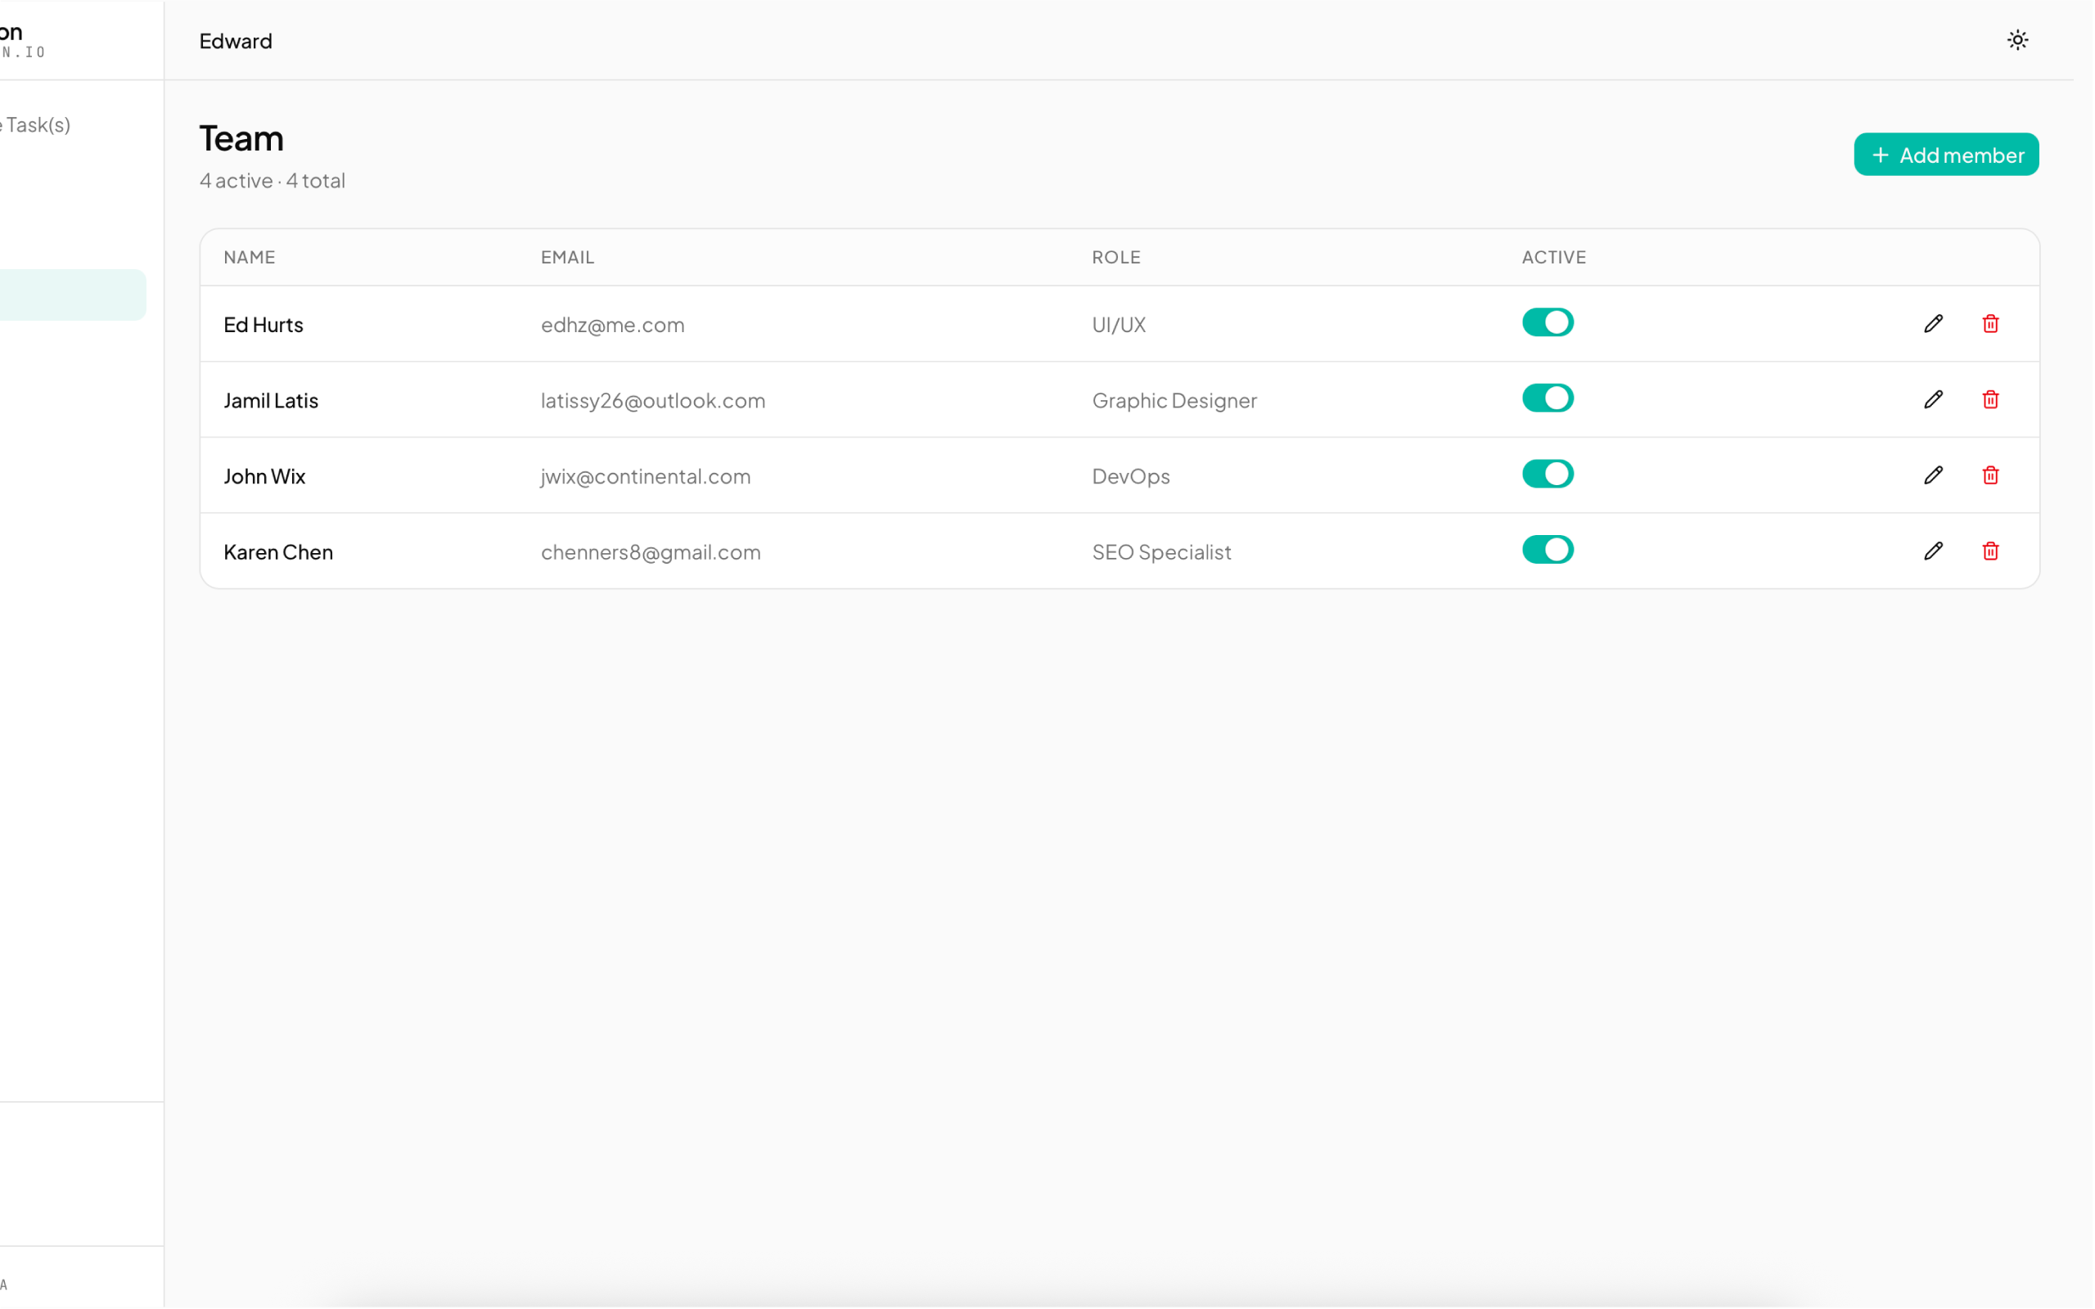
Task: Disable John Wix's active status
Action: [1547, 474]
